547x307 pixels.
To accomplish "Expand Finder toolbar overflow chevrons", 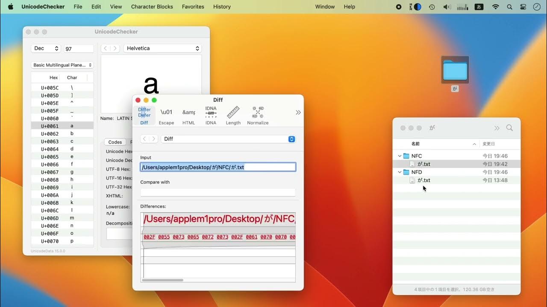I will click(497, 128).
